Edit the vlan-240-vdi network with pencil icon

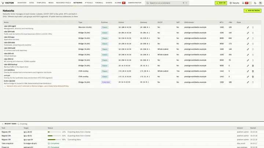(x=248, y=55)
